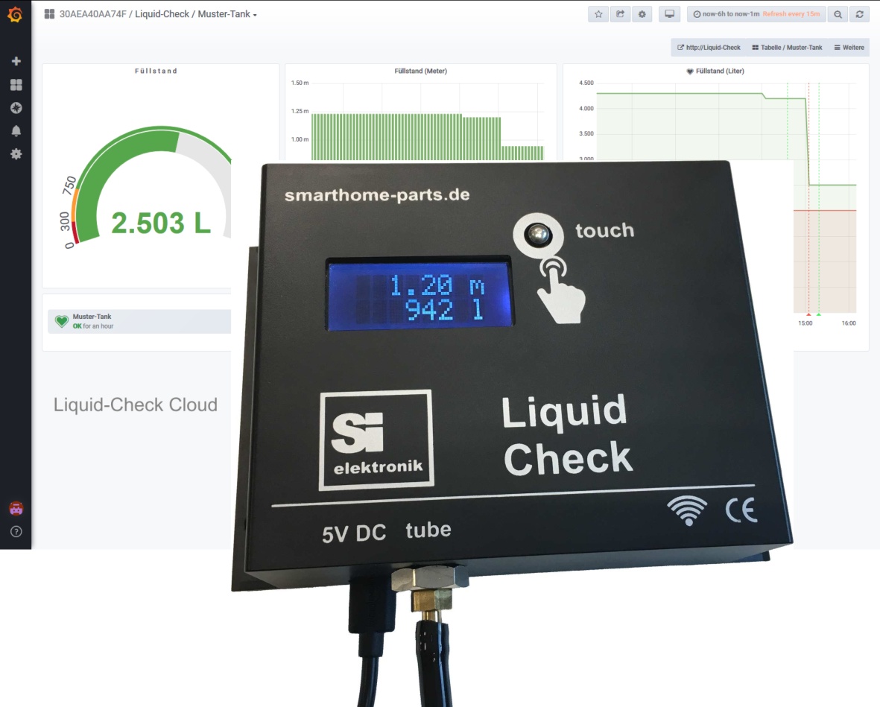Click the 1.25 m axis label

pos(300,111)
